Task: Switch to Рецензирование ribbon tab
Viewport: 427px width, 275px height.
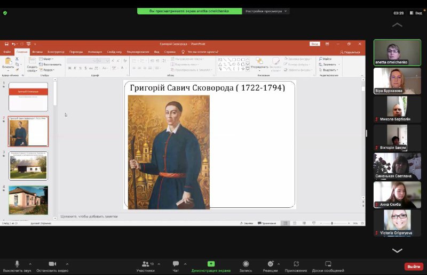Action: point(138,52)
